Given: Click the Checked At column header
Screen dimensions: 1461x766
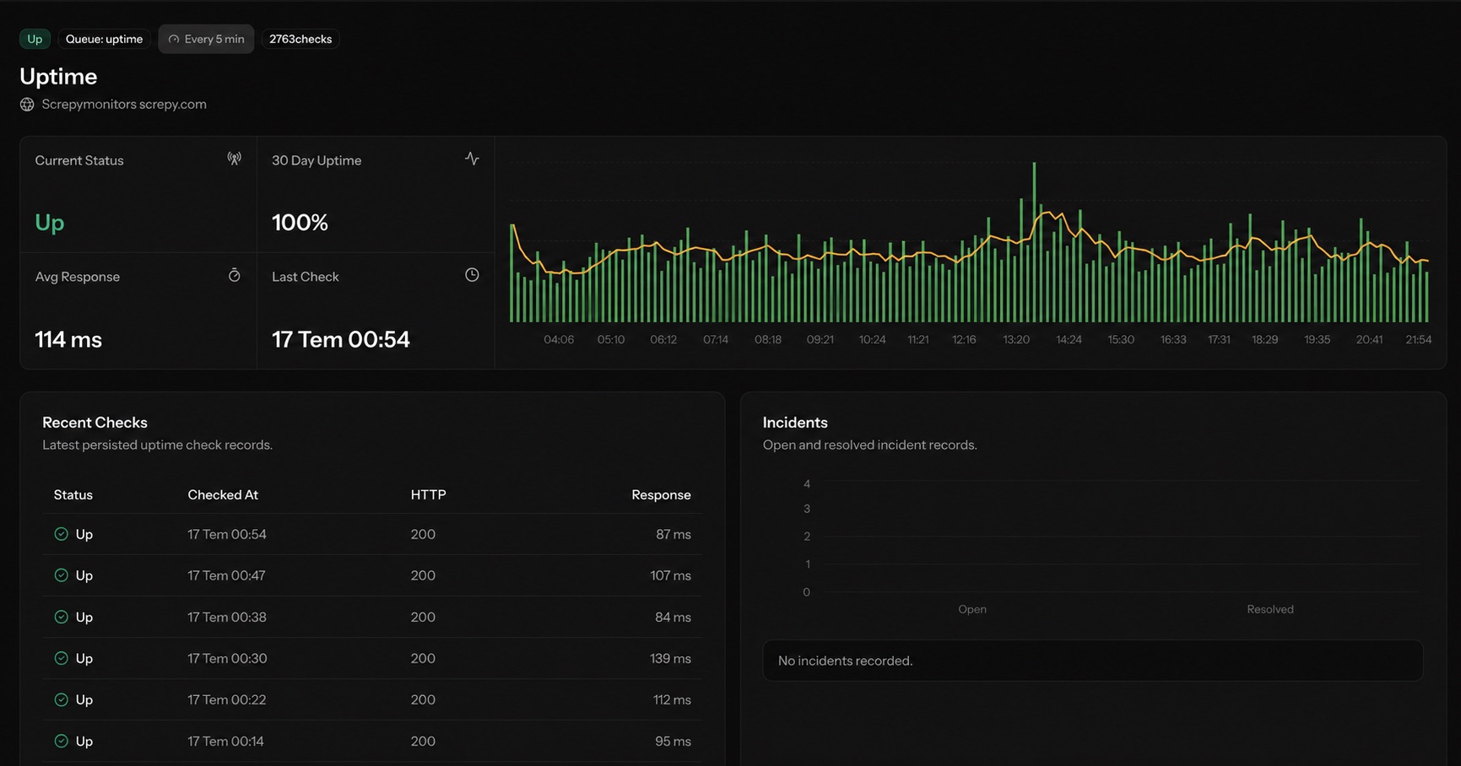Looking at the screenshot, I should 223,495.
